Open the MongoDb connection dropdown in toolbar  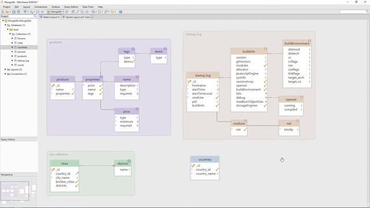tap(55, 12)
